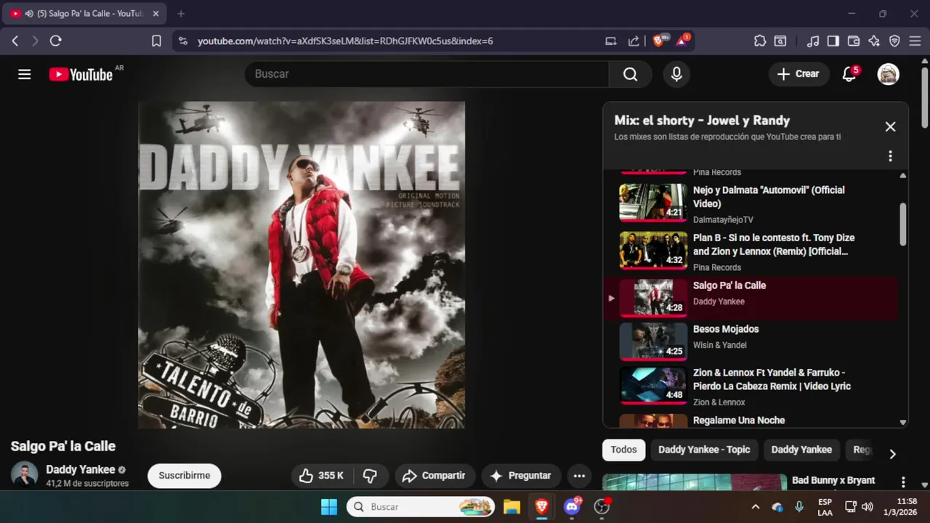930x523 pixels.
Task: Toggle the Brave sidebar panel
Action: tap(833, 41)
